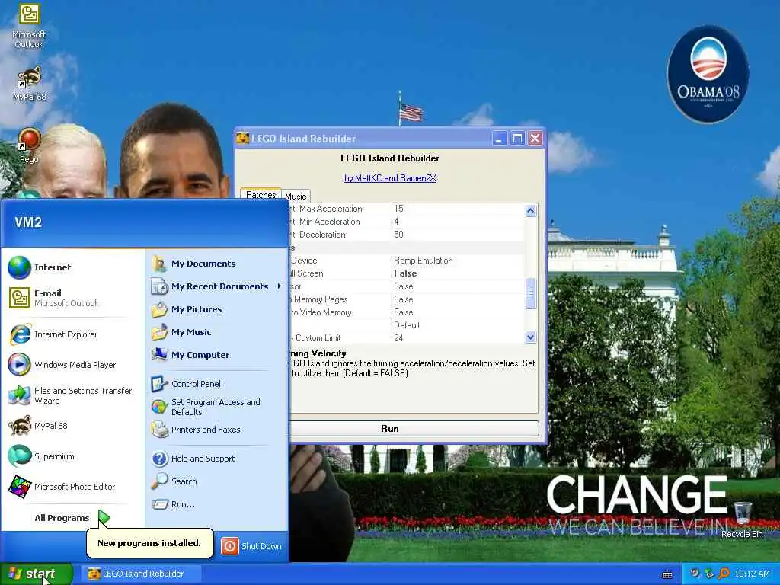Image resolution: width=780 pixels, height=585 pixels.
Task: Click the on-screen keyboard taskbar icon
Action: coord(667,574)
